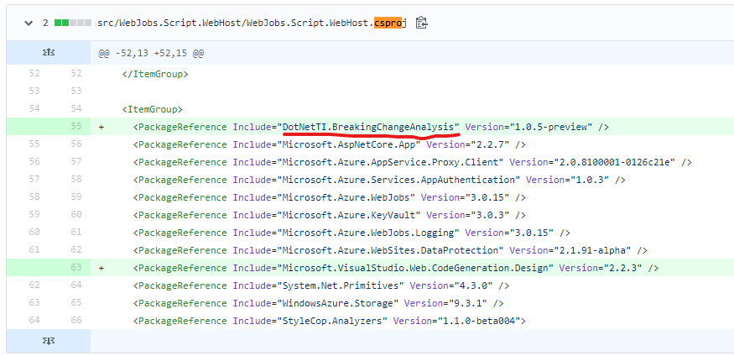Click the Microsoft.Azure.WebJobs.Logging package line
The image size is (734, 356).
click(351, 233)
